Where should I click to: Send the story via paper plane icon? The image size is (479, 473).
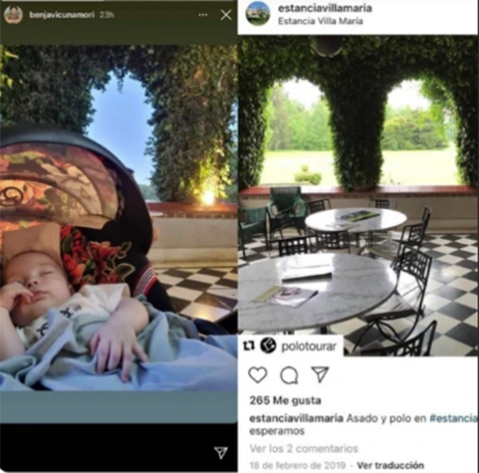[x=221, y=452]
